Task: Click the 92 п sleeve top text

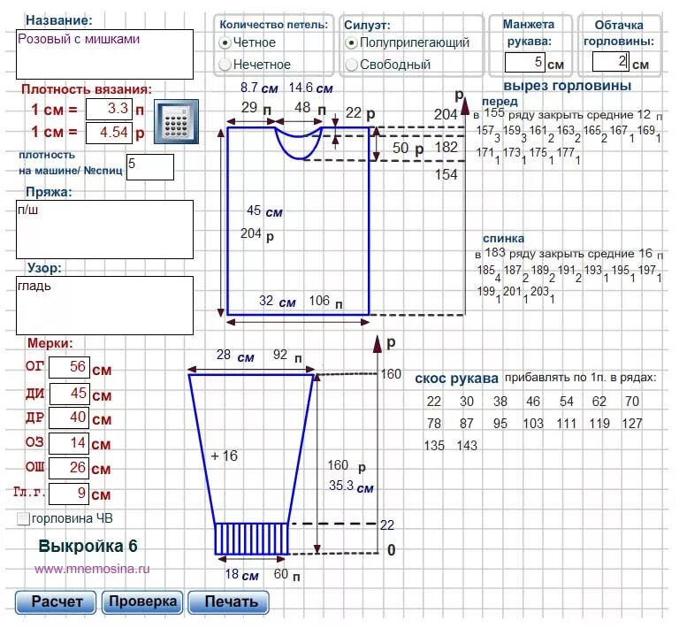Action: coord(287,356)
